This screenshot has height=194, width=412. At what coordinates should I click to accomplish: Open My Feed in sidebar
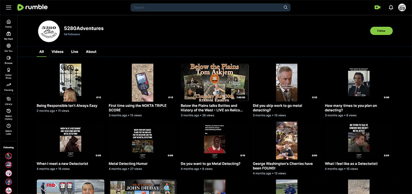pos(8,36)
